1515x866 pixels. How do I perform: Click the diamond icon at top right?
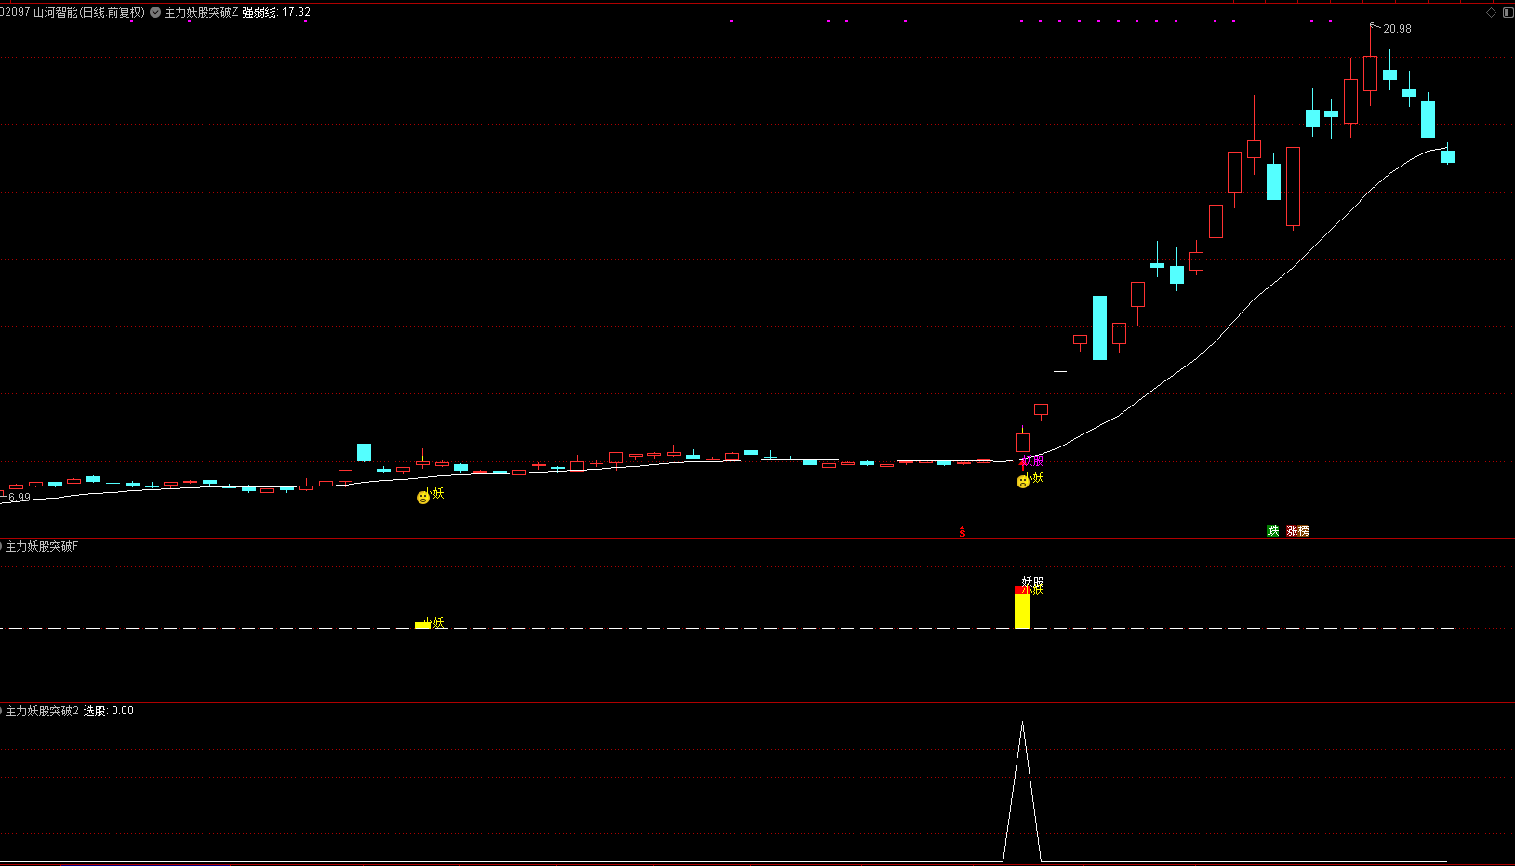[1491, 12]
